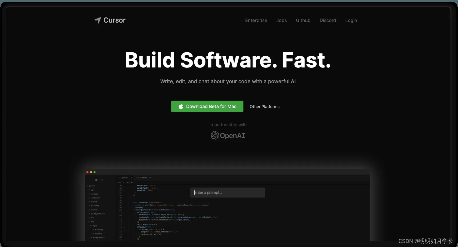Click the 'In partnership with' text
This screenshot has width=458, height=247.
click(x=228, y=125)
